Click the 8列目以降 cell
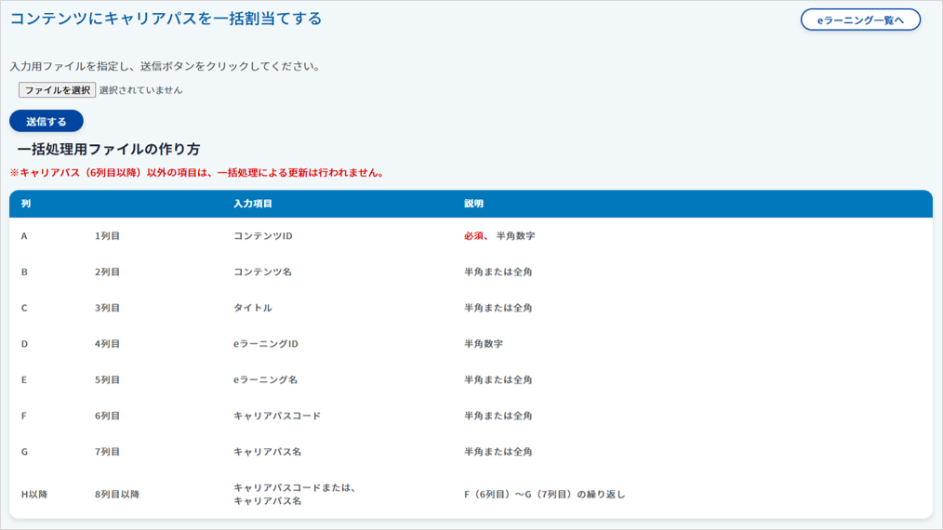Image resolution: width=943 pixels, height=530 pixels. 116,495
